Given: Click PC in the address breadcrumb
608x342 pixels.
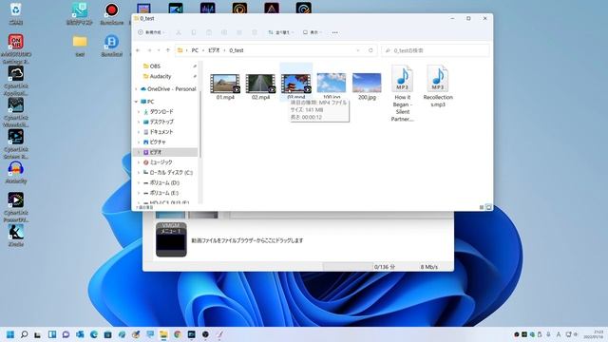Looking at the screenshot, I should pyautogui.click(x=195, y=50).
